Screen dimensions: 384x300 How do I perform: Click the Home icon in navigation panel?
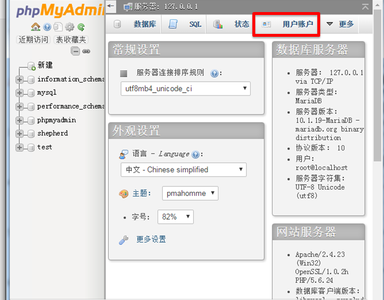tap(36, 26)
